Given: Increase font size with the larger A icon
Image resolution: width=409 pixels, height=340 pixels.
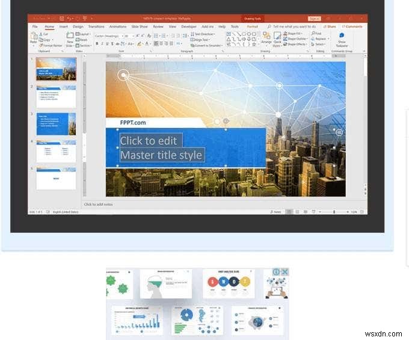Looking at the screenshot, I should pyautogui.click(x=138, y=36).
